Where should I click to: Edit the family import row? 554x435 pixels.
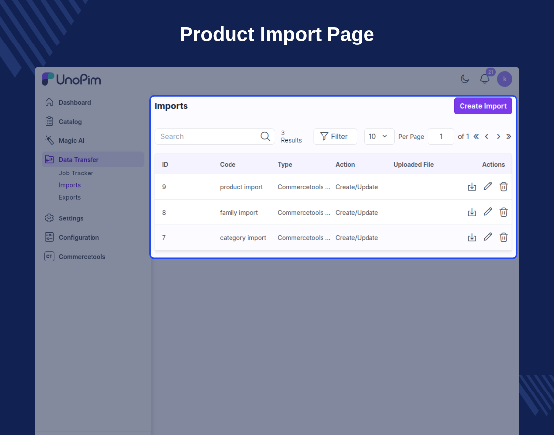point(488,212)
